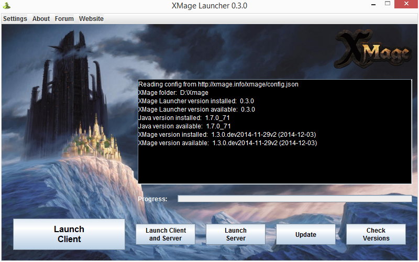Screen dimensions: 419x262
Task: Click the Launch Client and Server button
Action: pyautogui.click(x=166, y=234)
